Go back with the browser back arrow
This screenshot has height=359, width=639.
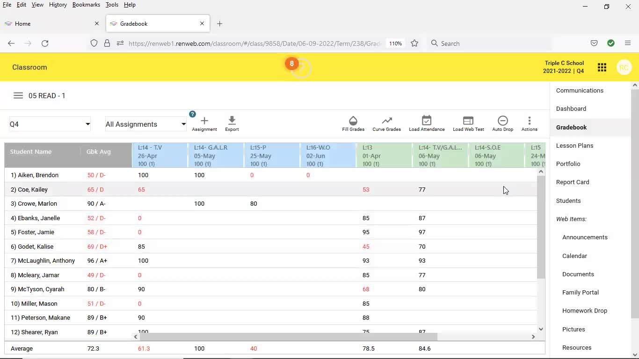click(11, 43)
